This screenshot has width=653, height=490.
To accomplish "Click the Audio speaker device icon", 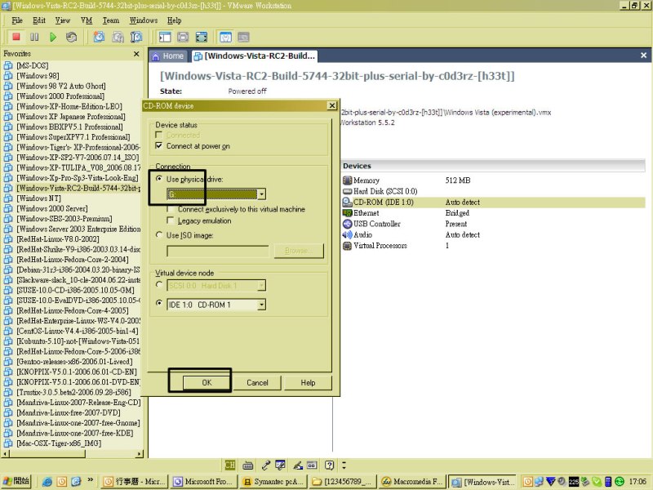I will 348,234.
